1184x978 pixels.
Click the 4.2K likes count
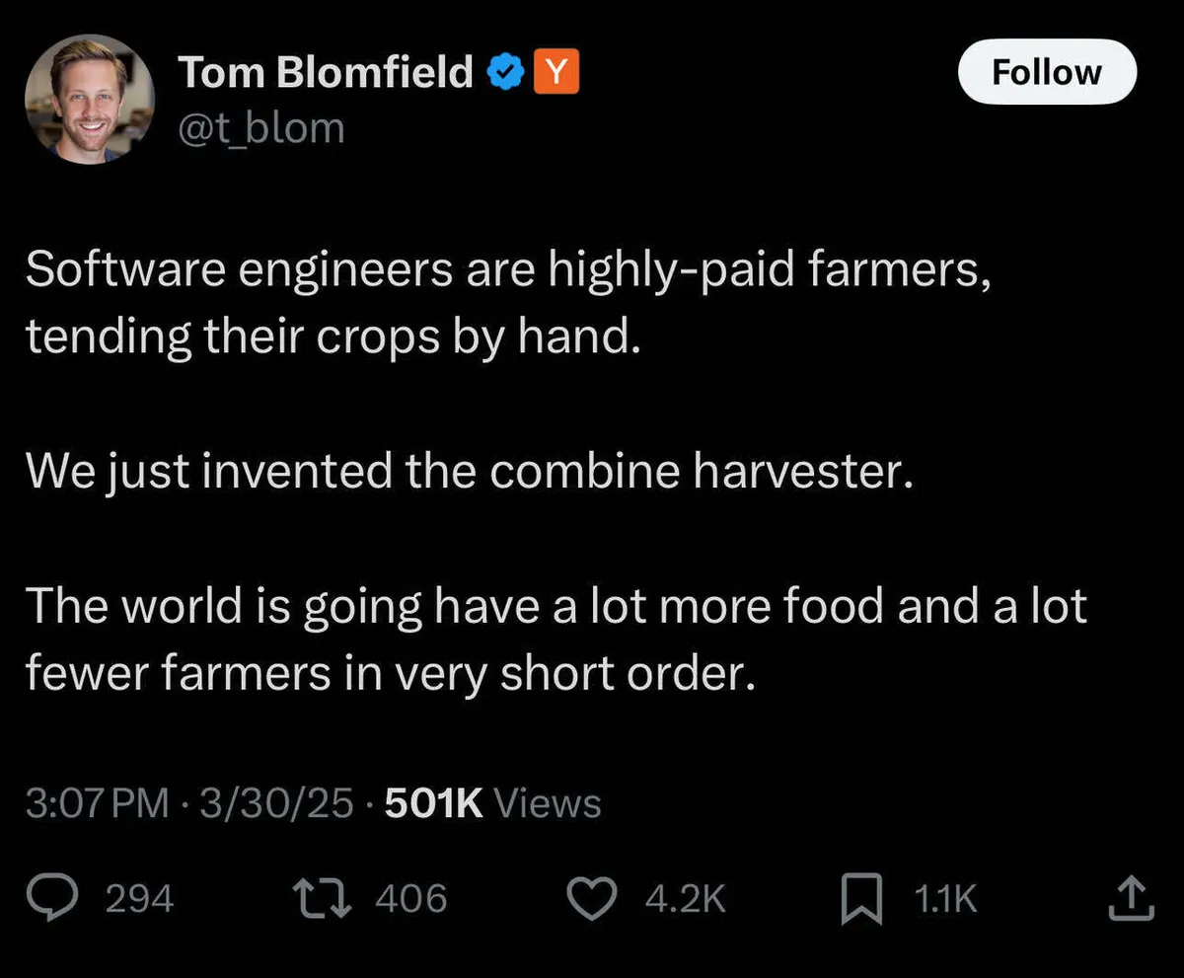tap(685, 899)
